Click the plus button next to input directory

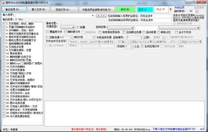(x=98, y=16)
